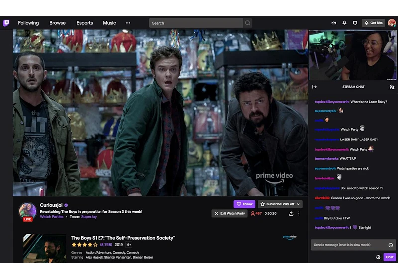Expand the Subscribe dropdown arrow

298,204
